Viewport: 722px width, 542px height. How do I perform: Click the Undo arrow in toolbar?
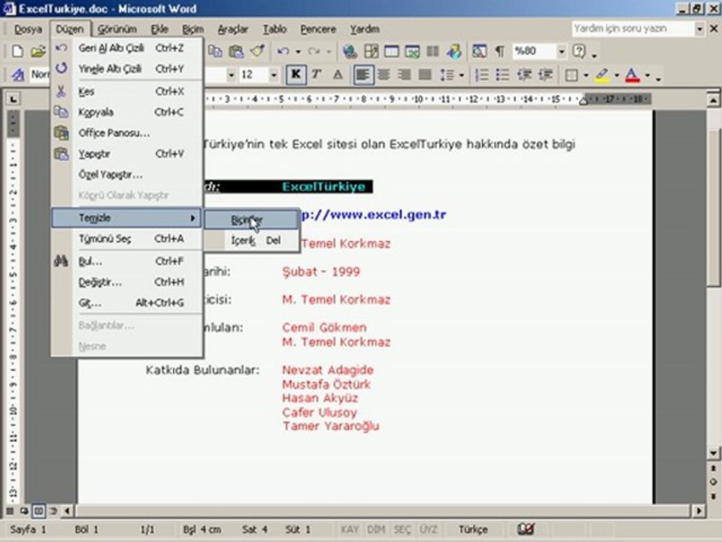(x=283, y=51)
